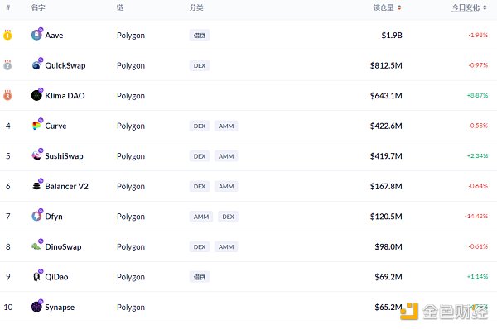Viewport: 497px width, 329px height.
Task: Open the QuickSwap logo icon
Action: (36, 65)
